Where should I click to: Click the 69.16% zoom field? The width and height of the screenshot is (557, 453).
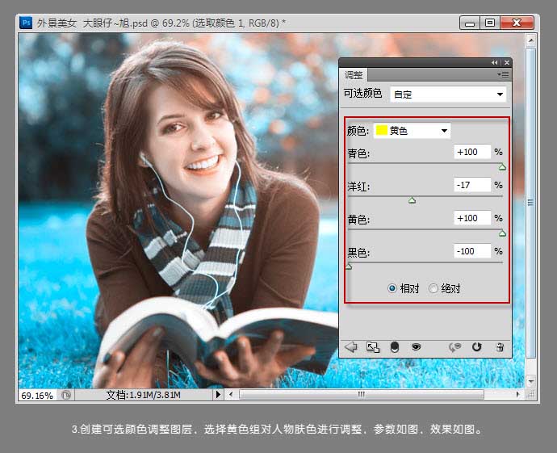pyautogui.click(x=37, y=395)
